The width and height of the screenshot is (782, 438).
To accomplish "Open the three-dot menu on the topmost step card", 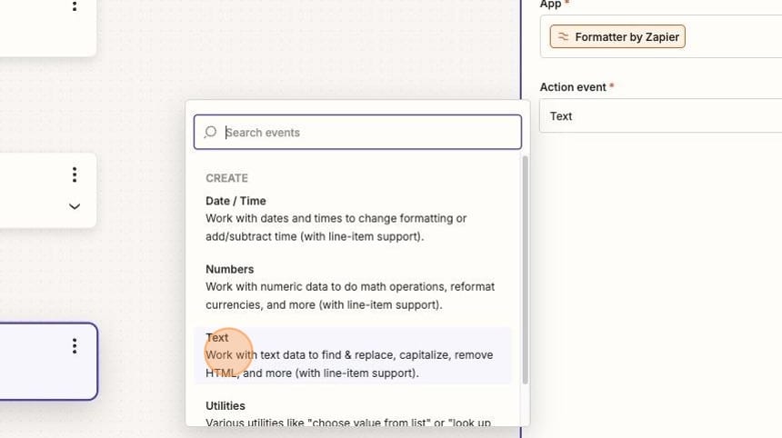I will pyautogui.click(x=75, y=6).
